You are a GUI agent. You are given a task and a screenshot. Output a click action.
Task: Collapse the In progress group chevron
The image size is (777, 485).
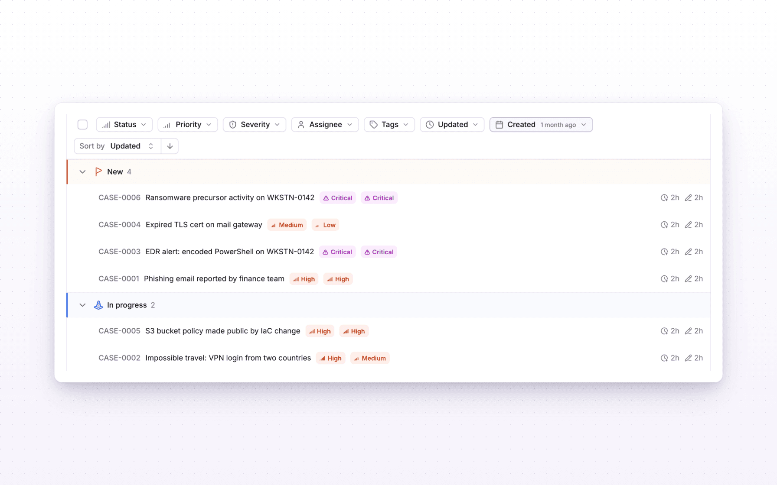[x=82, y=305]
